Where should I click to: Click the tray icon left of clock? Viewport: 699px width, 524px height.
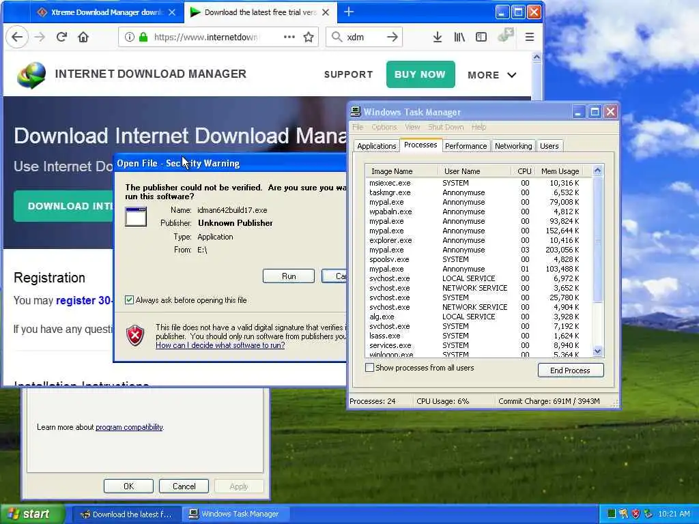click(648, 514)
